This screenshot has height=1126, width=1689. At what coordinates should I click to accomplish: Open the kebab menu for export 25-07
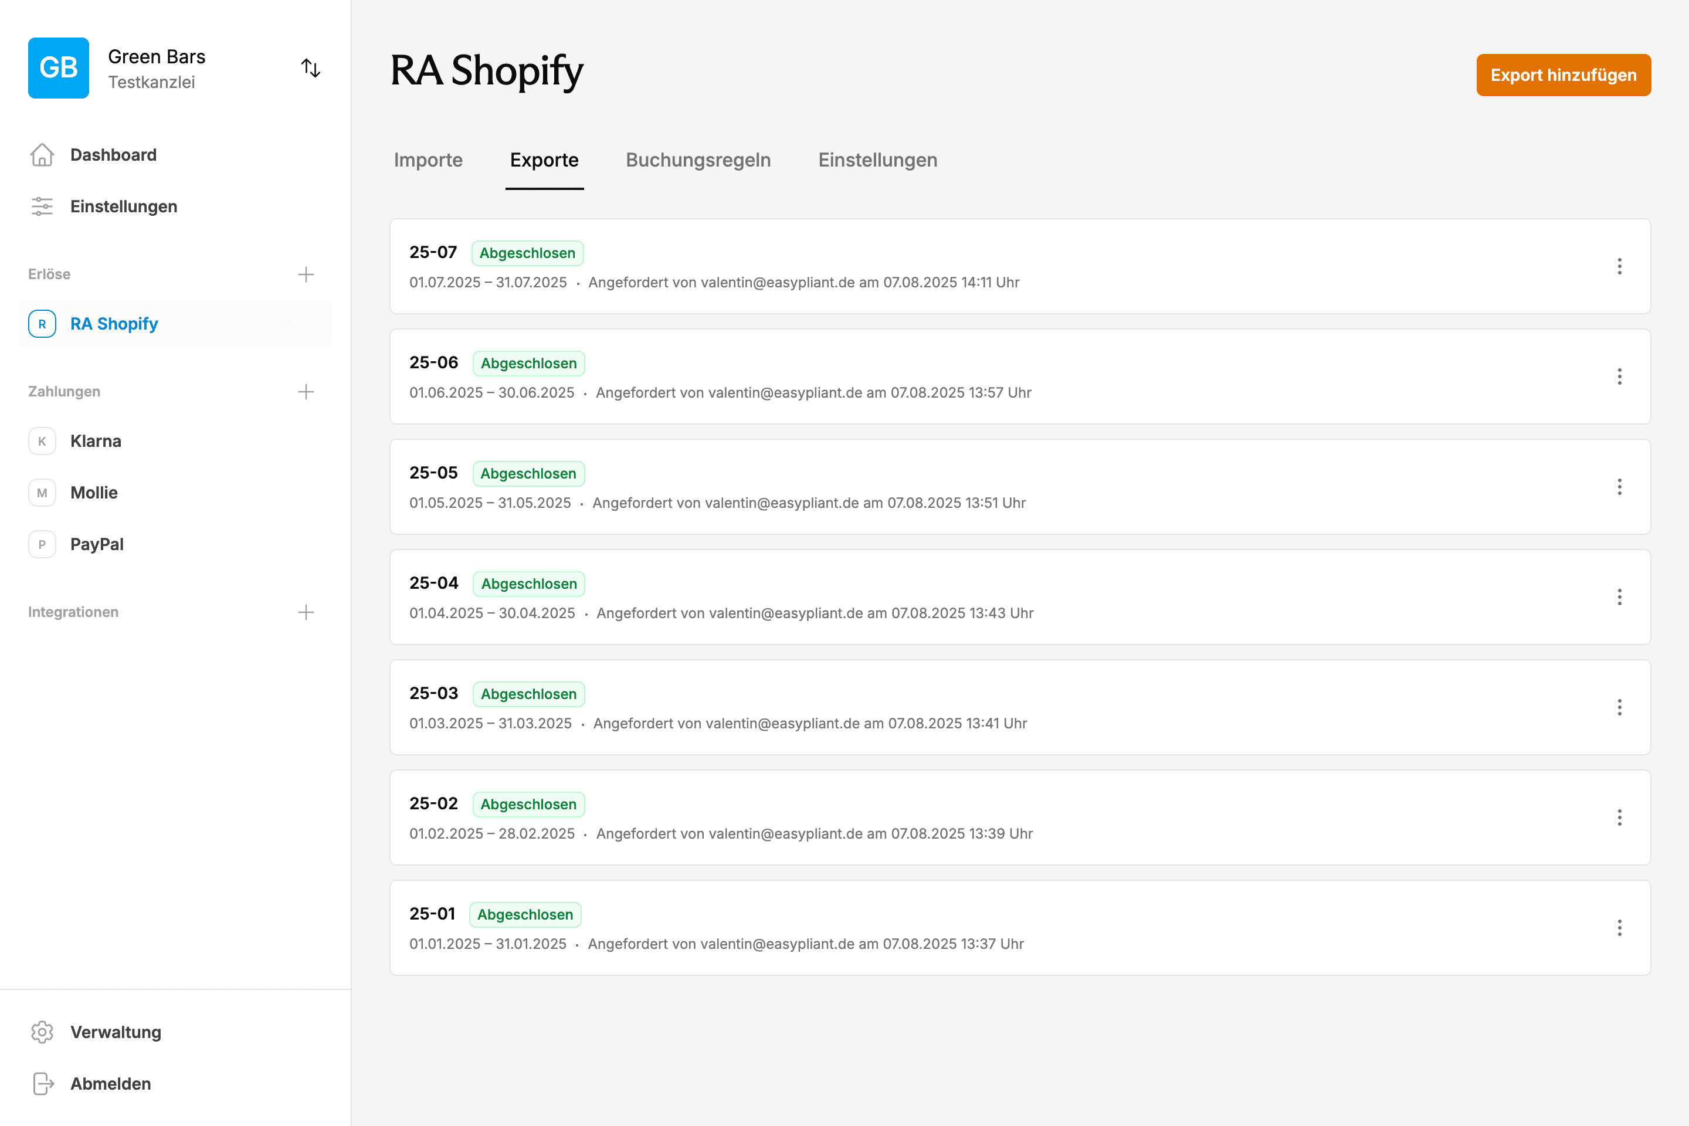pyautogui.click(x=1620, y=266)
